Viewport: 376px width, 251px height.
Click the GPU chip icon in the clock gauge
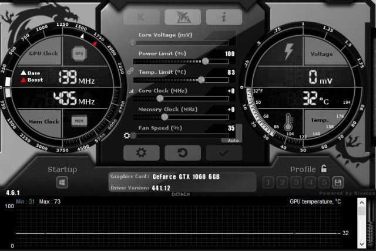click(x=79, y=53)
